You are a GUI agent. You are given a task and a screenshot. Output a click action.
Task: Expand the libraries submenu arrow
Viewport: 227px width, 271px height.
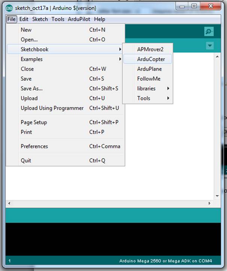point(168,88)
